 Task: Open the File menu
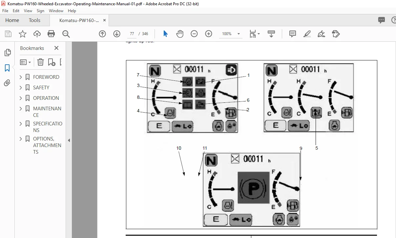point(5,11)
